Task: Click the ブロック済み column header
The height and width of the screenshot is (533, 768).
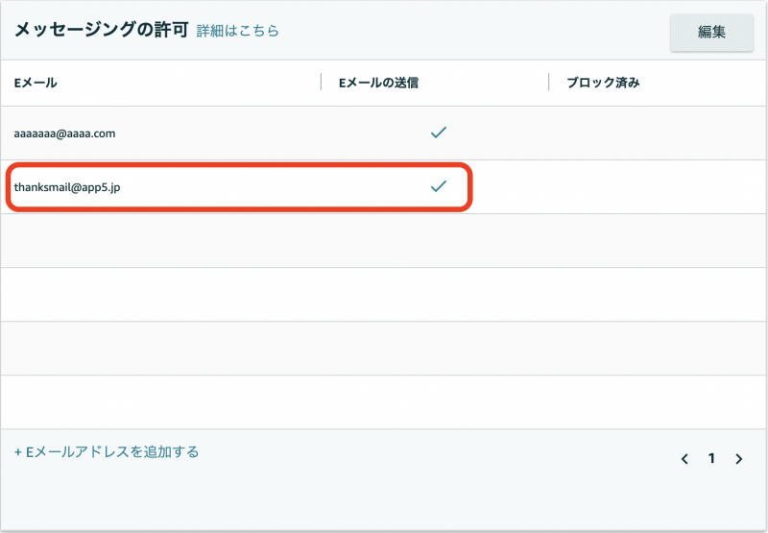Action: point(603,83)
